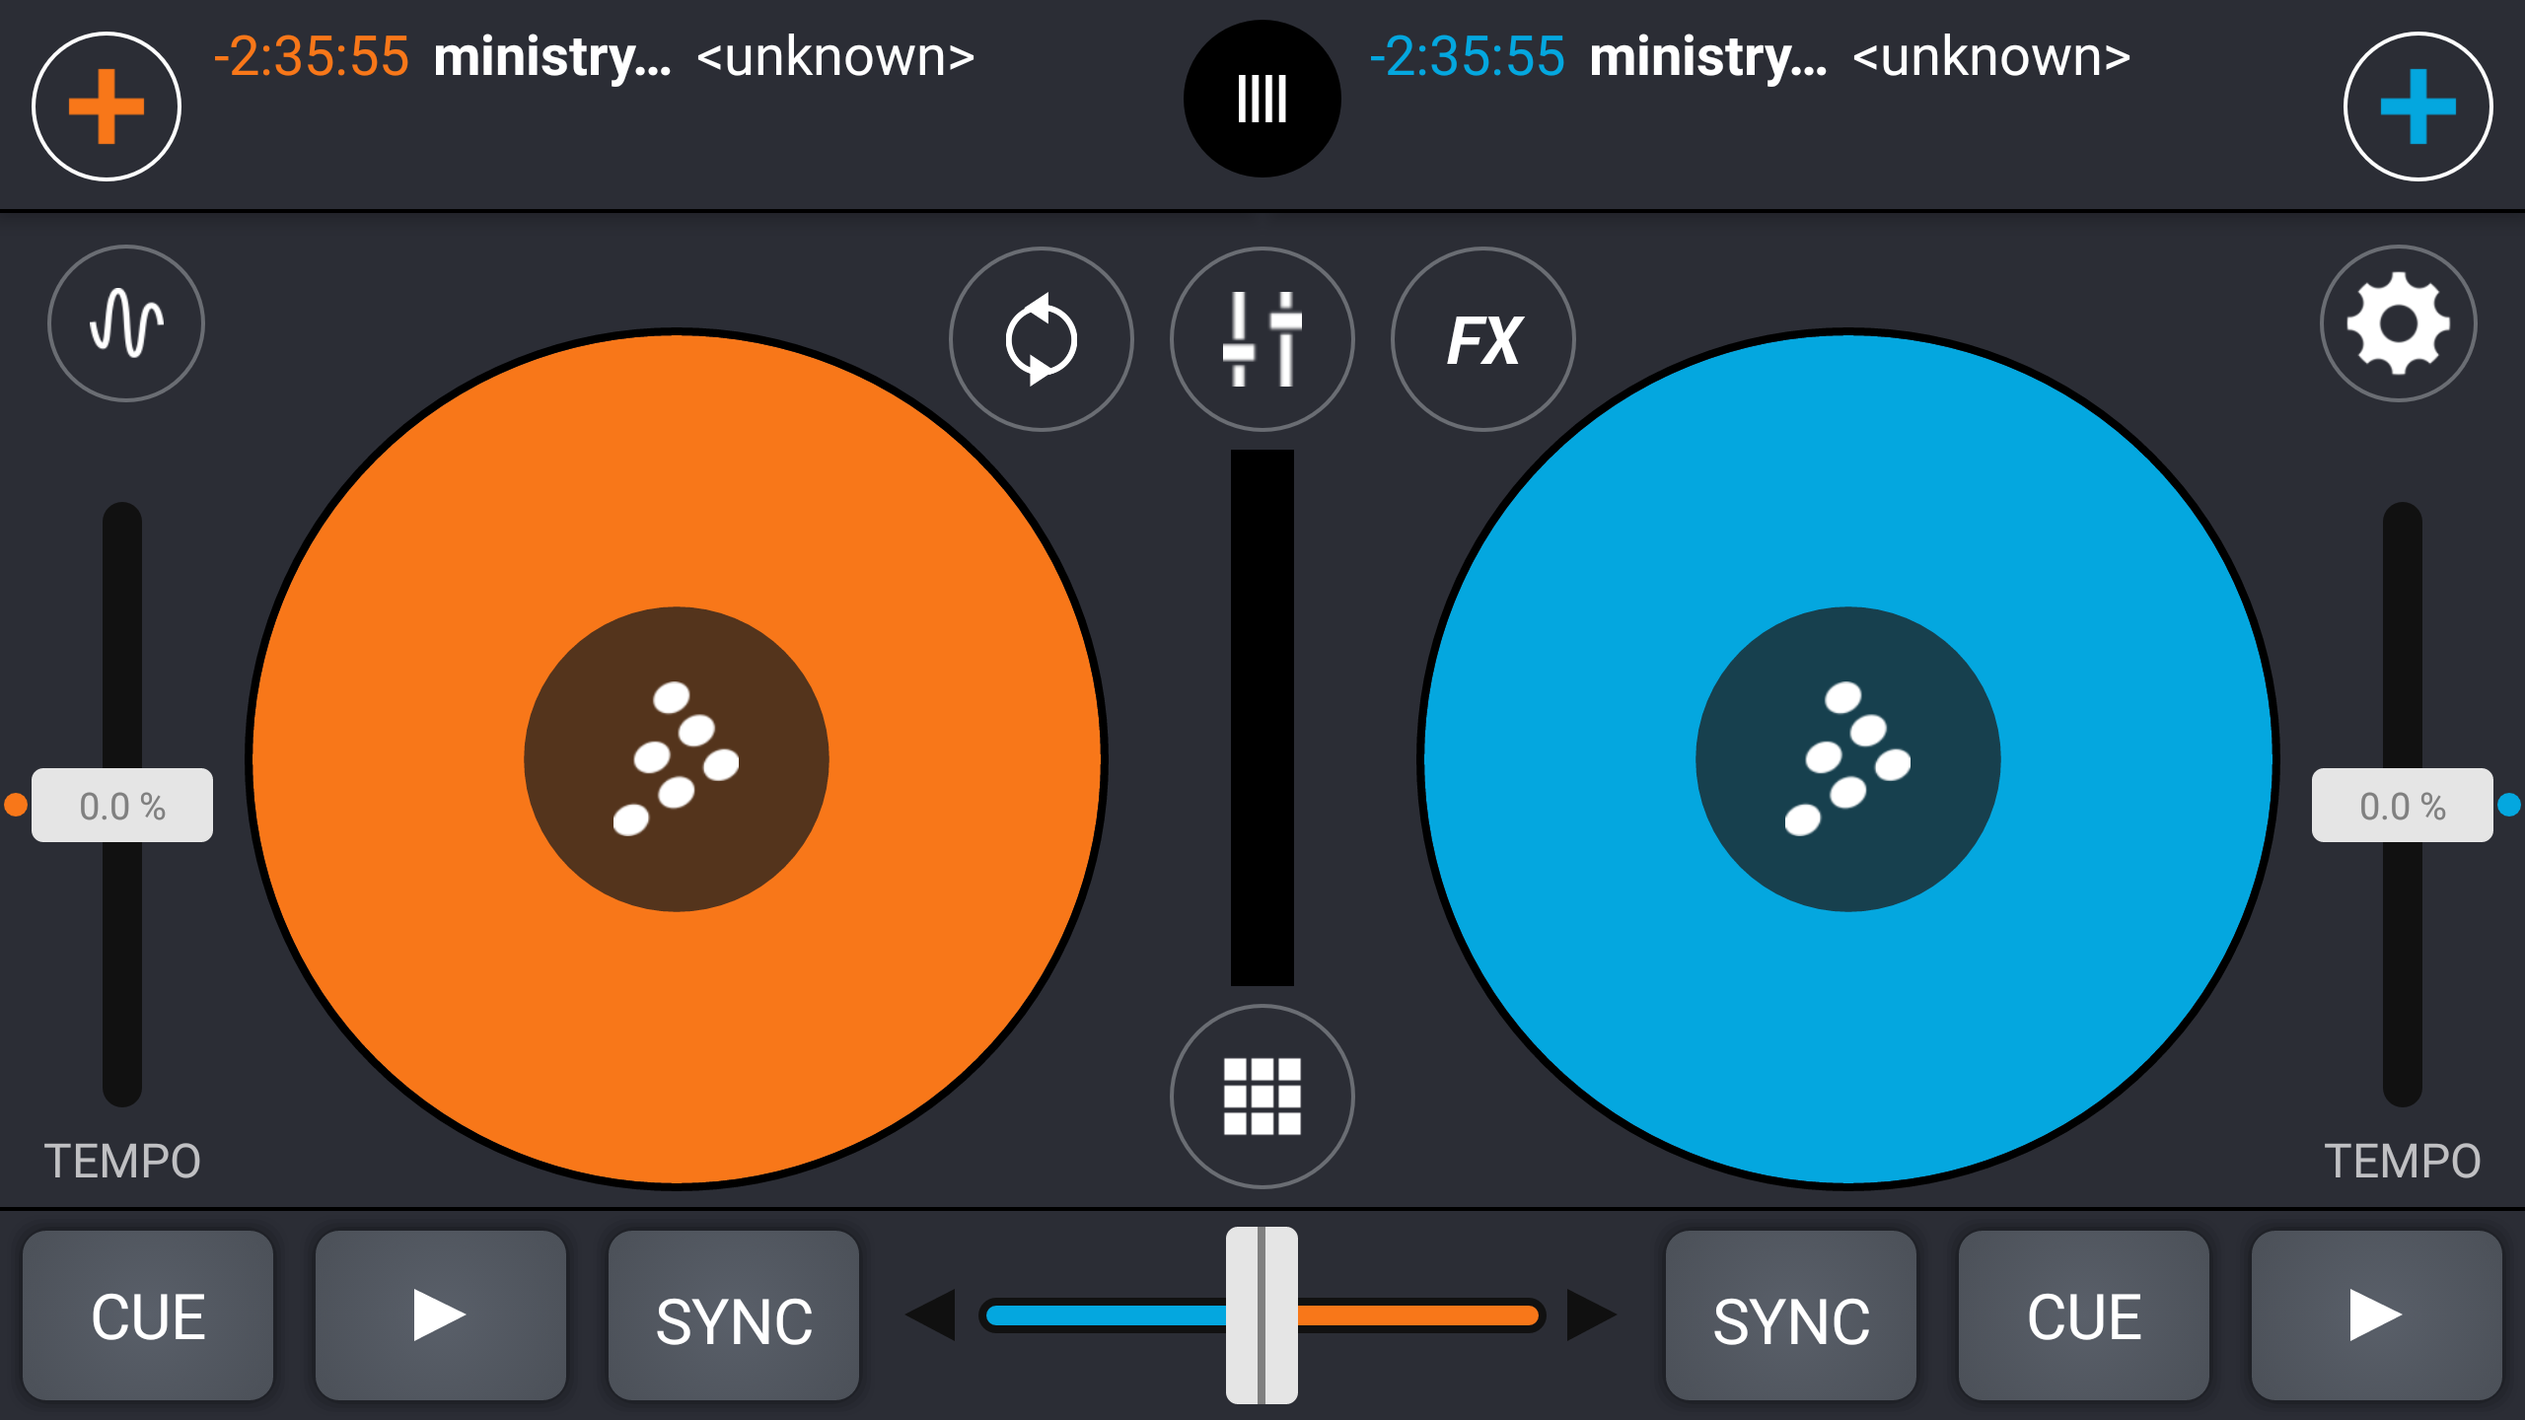Open the sample pads grid
The height and width of the screenshot is (1420, 2525).
1262,1097
